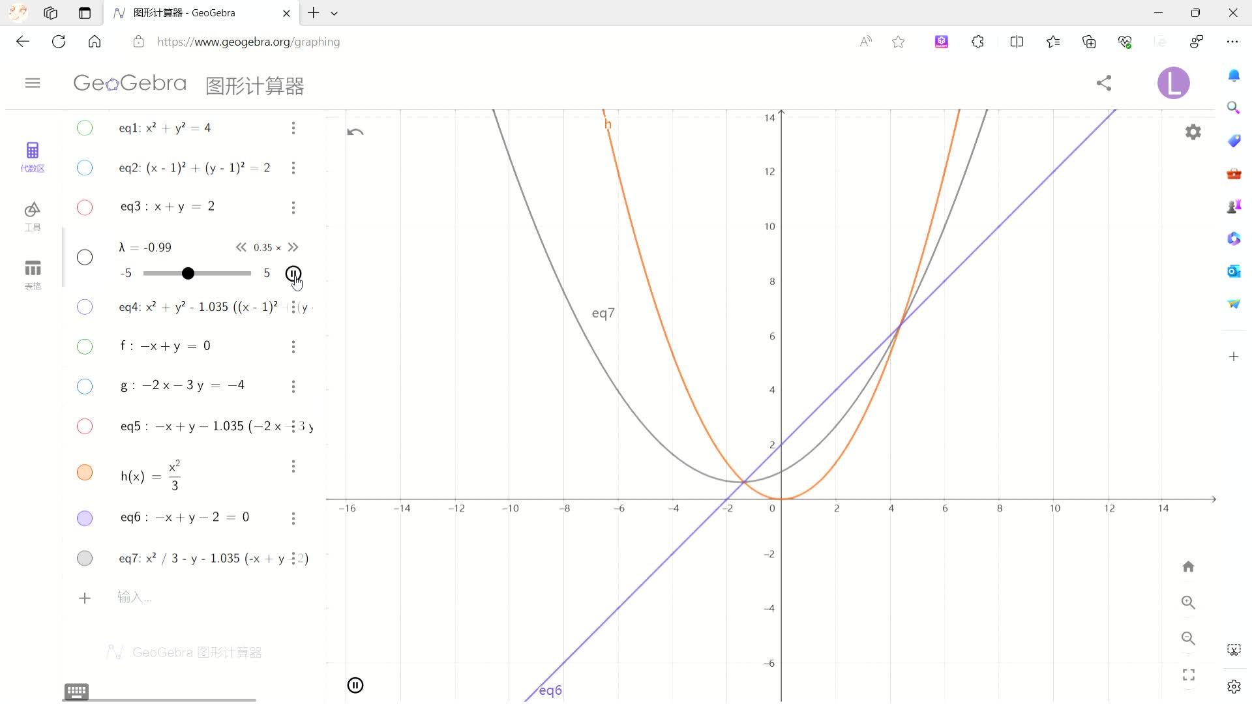Enter fullscreen graph view

1188,675
